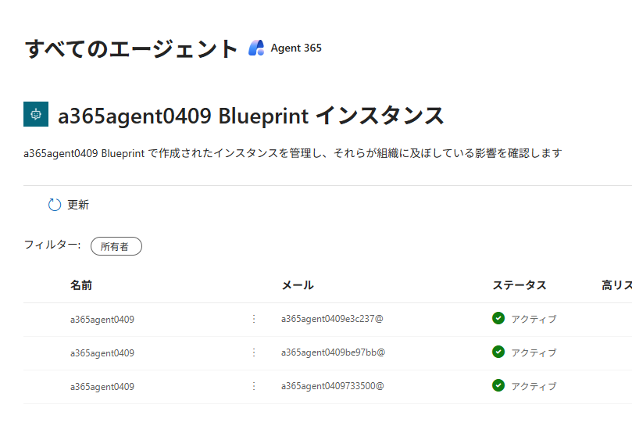Open the first a365agent0409 instance name

(x=102, y=319)
